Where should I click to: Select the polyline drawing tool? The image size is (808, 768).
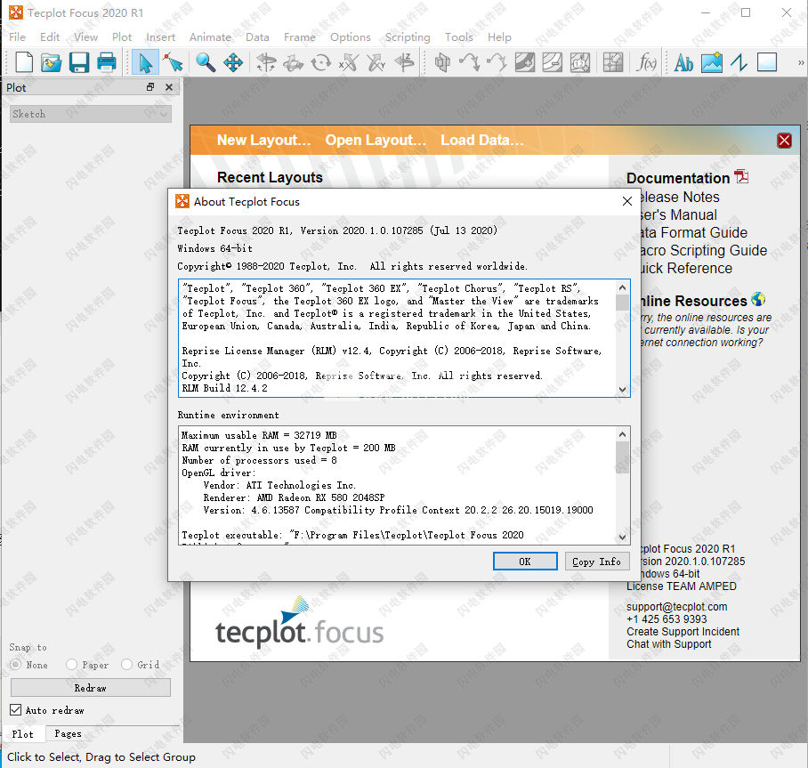pyautogui.click(x=739, y=63)
